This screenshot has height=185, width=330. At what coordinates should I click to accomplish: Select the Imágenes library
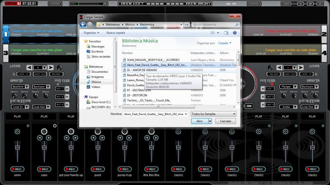click(98, 77)
